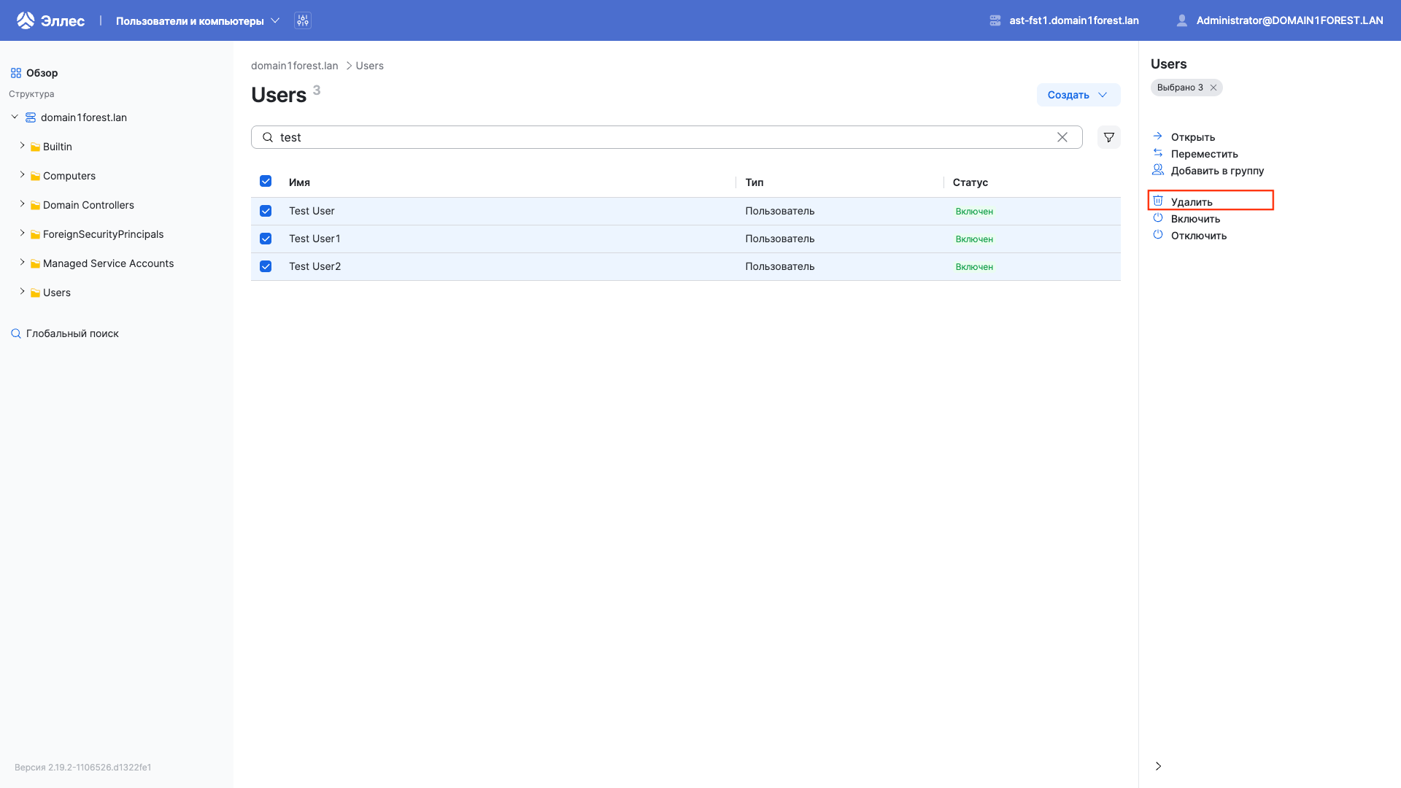Image resolution: width=1401 pixels, height=788 pixels.
Task: Open Обзор via the grid icon
Action: (x=16, y=72)
